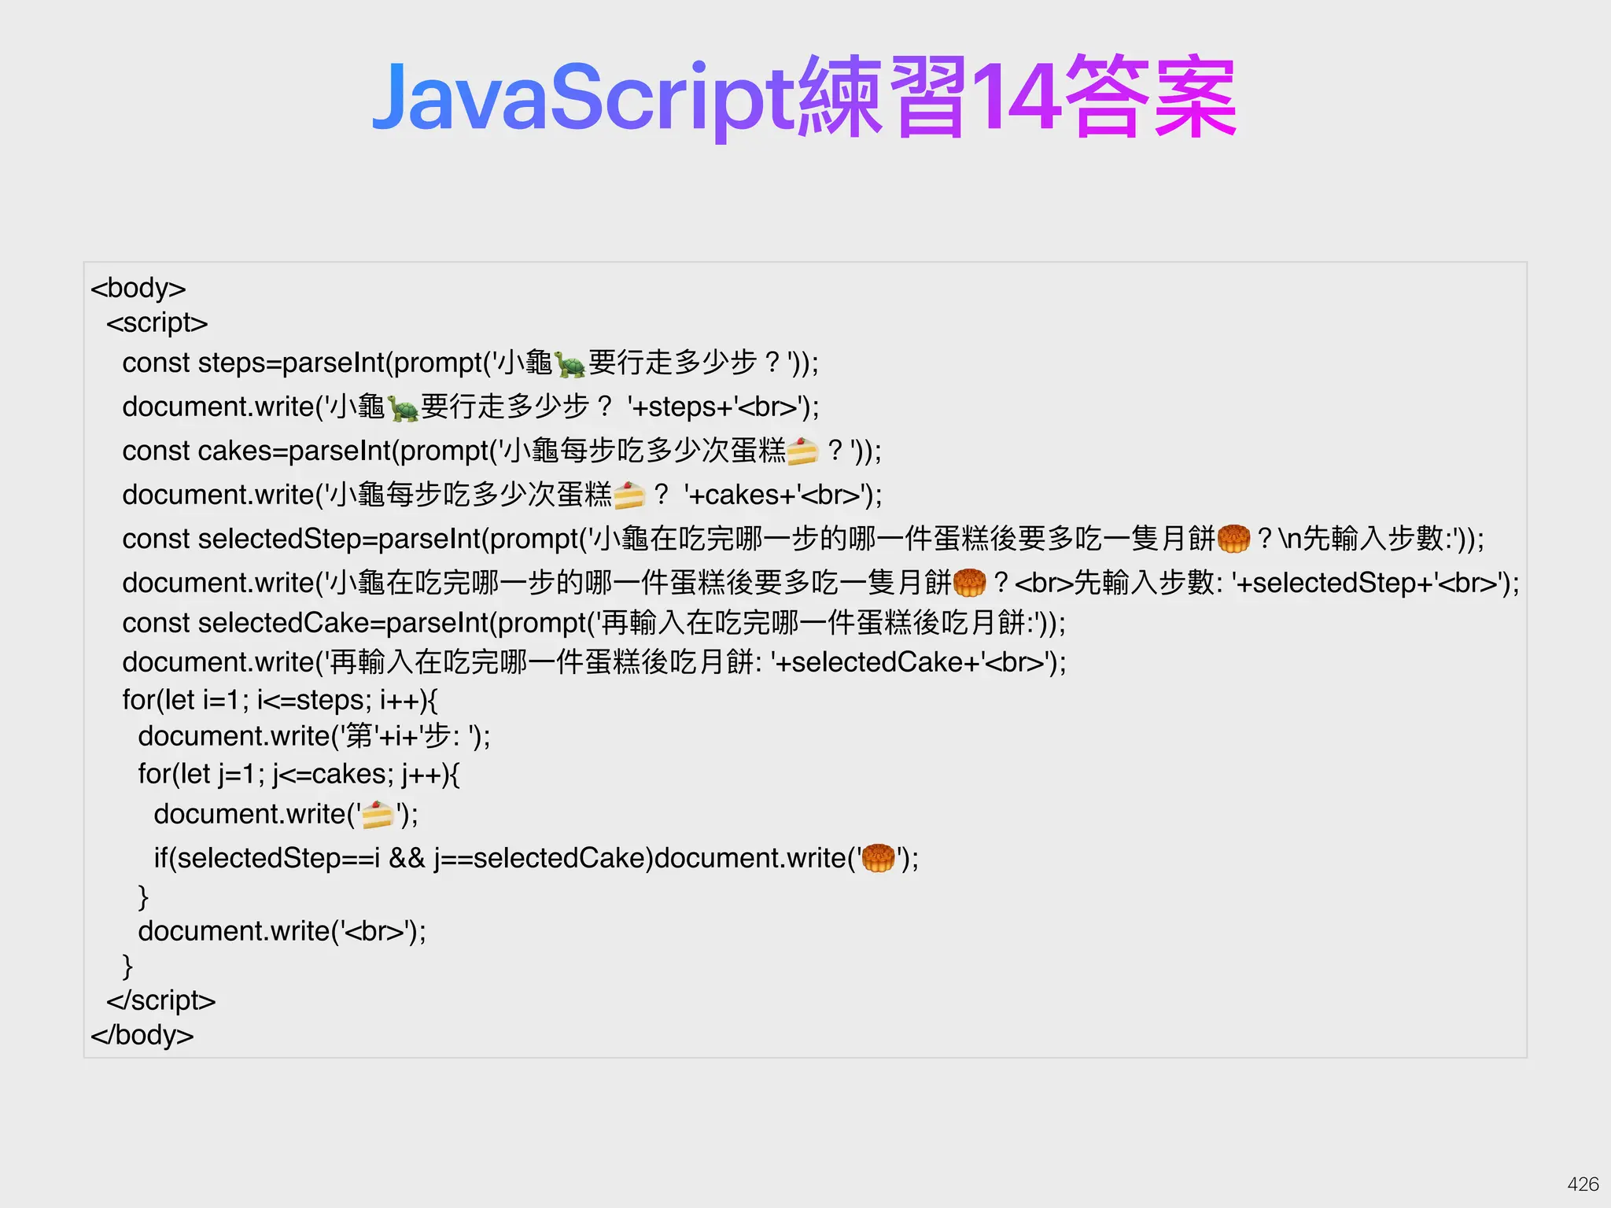Click the '+selectedCake+' document.write line
This screenshot has width=1611, height=1208.
(594, 662)
